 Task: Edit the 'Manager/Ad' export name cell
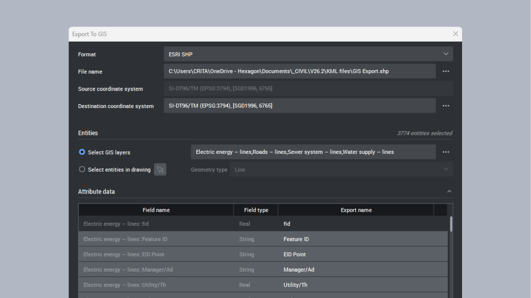point(356,270)
